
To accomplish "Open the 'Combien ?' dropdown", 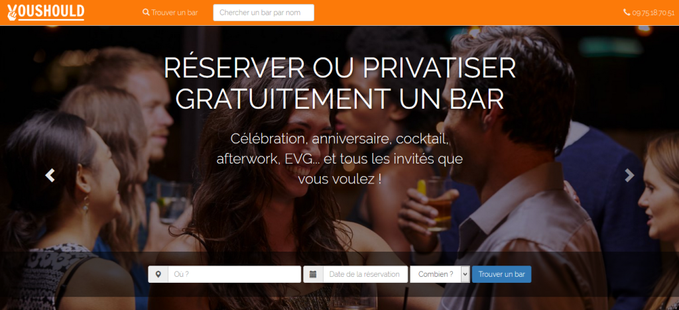I will coord(440,274).
